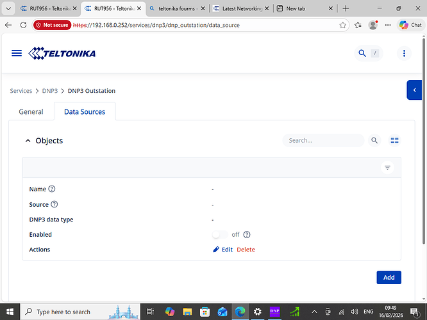This screenshot has height=320, width=427.
Task: Show help tooltip for Source field
Action: tap(54, 204)
